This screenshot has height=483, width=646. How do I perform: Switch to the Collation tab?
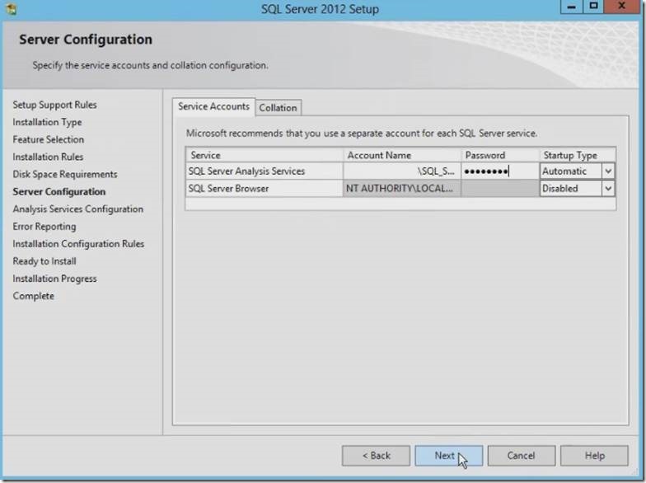(279, 108)
